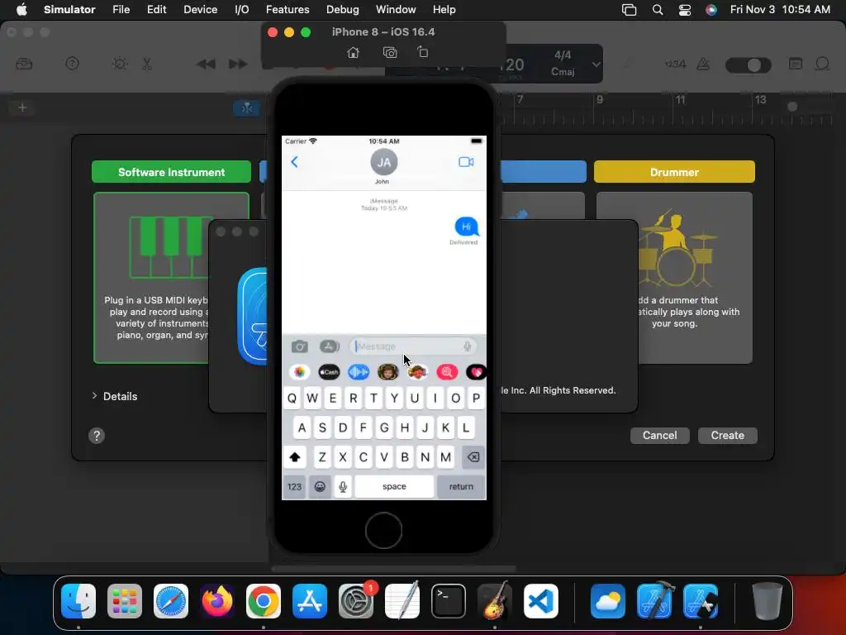Click Cancel in GarageBand dialog

[659, 435]
